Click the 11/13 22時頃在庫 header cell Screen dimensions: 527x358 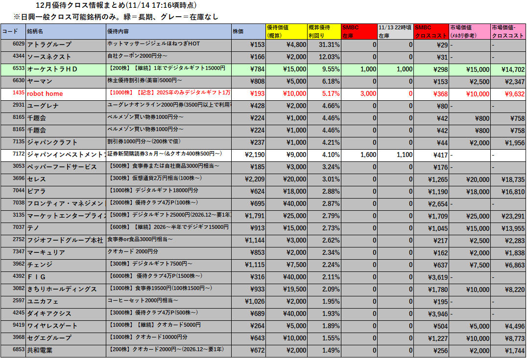pyautogui.click(x=396, y=31)
